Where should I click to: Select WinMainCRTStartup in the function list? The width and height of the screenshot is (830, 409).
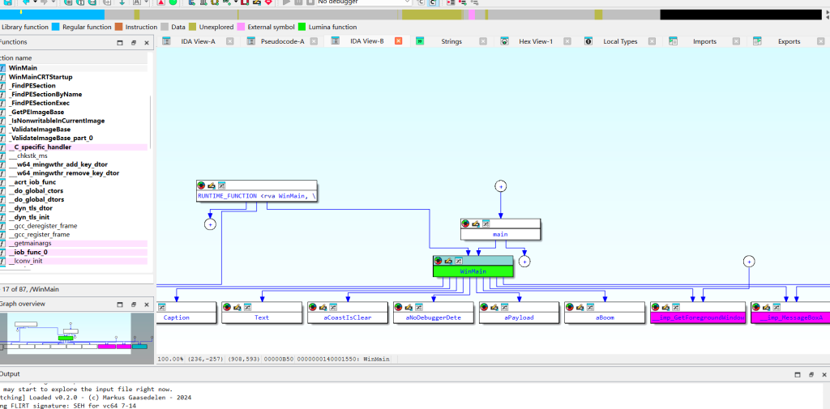[41, 77]
